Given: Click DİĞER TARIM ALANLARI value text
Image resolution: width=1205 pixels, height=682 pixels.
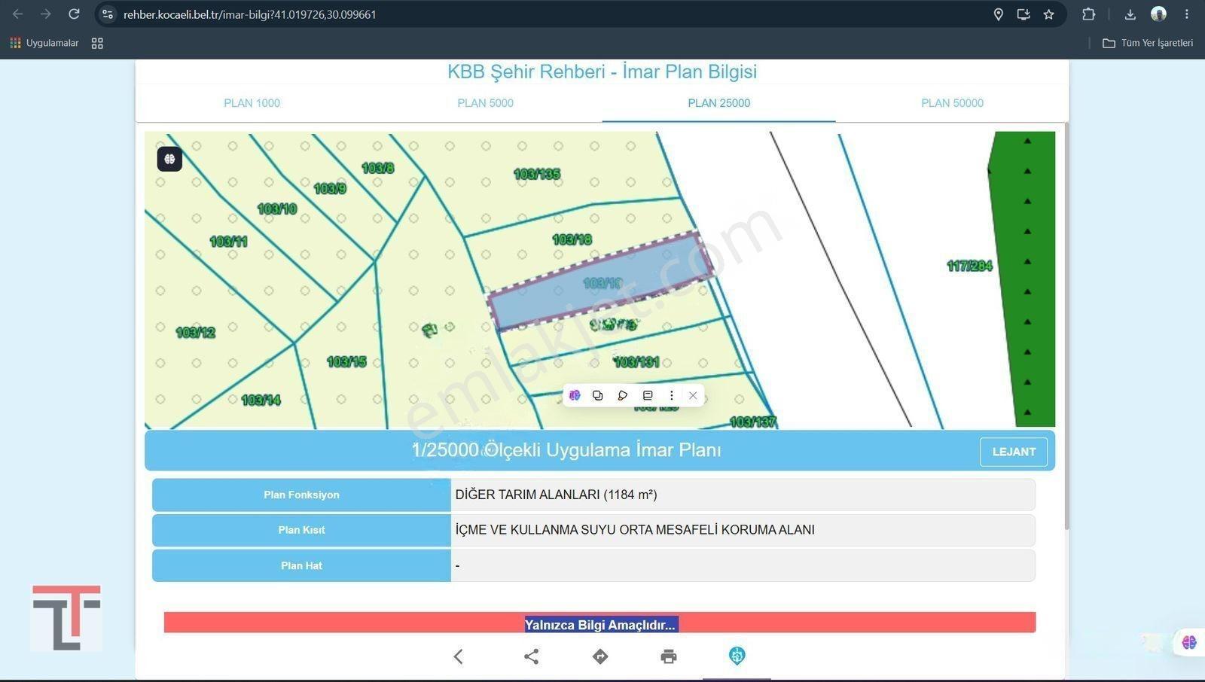Looking at the screenshot, I should (557, 495).
